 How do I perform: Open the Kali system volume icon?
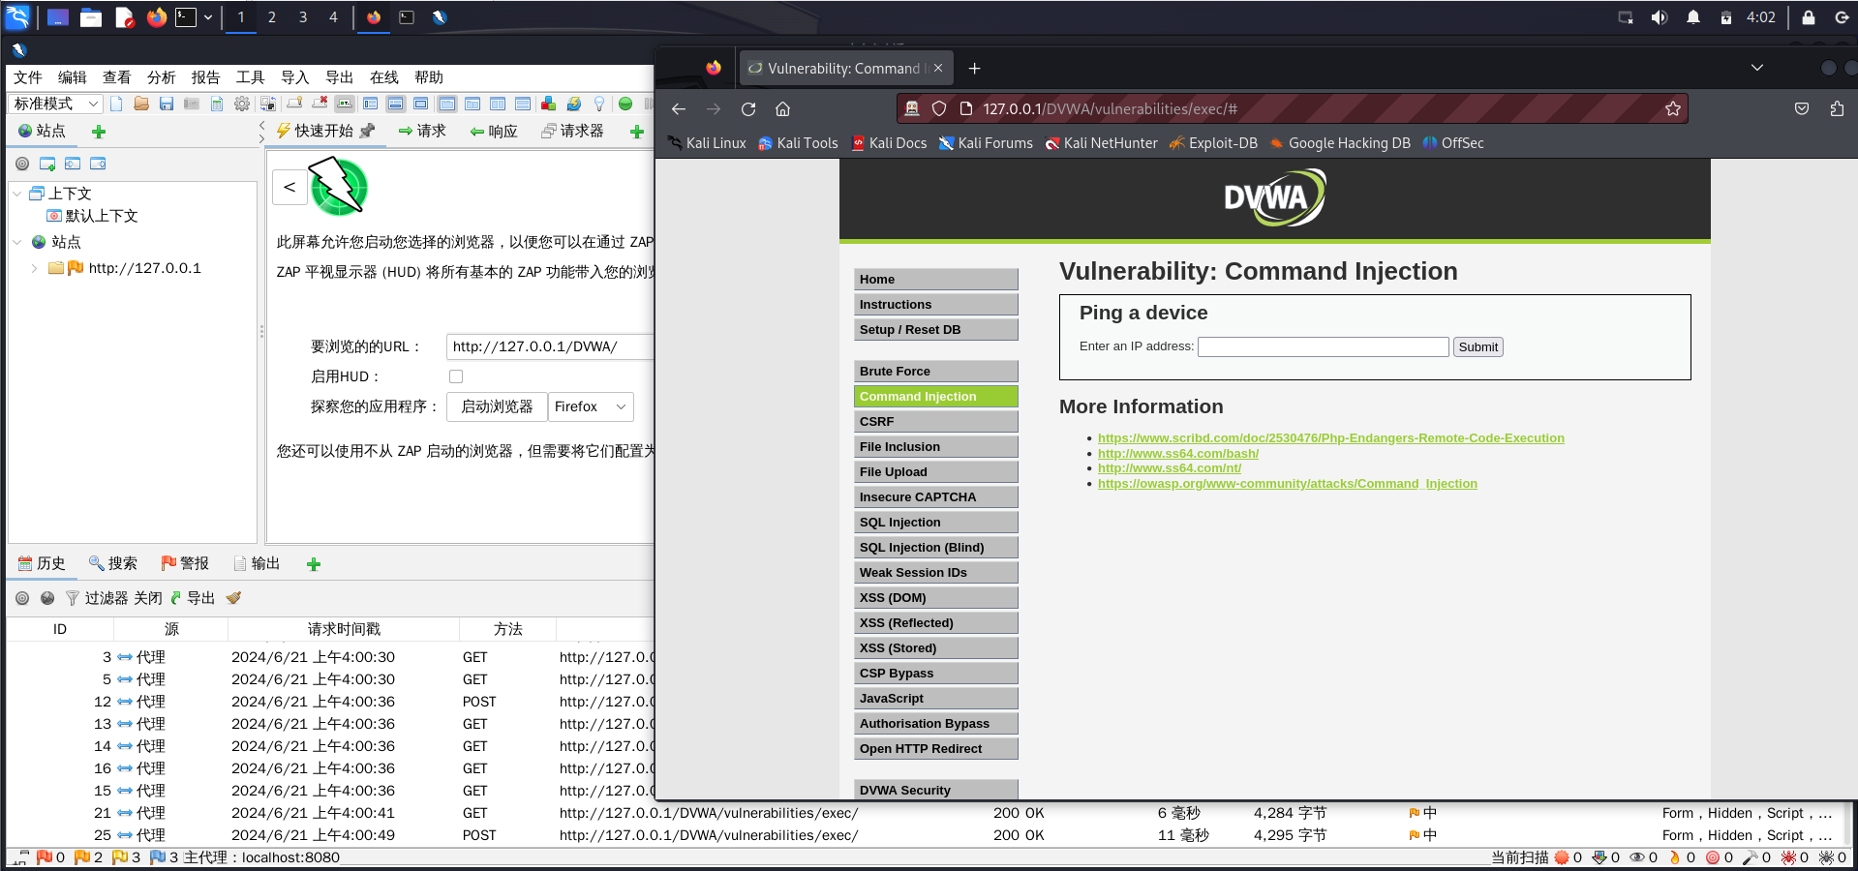tap(1660, 17)
